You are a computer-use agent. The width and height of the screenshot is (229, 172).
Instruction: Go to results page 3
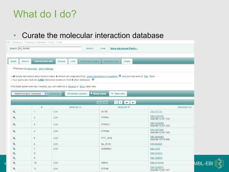click(120, 102)
